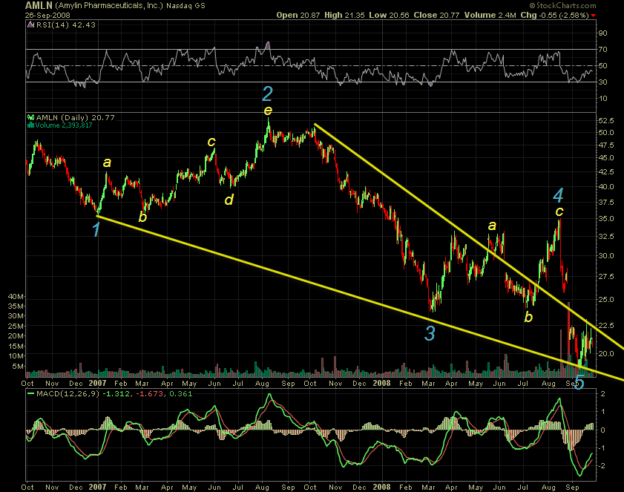Click the Volume 2,393,817 legend label

[64, 125]
